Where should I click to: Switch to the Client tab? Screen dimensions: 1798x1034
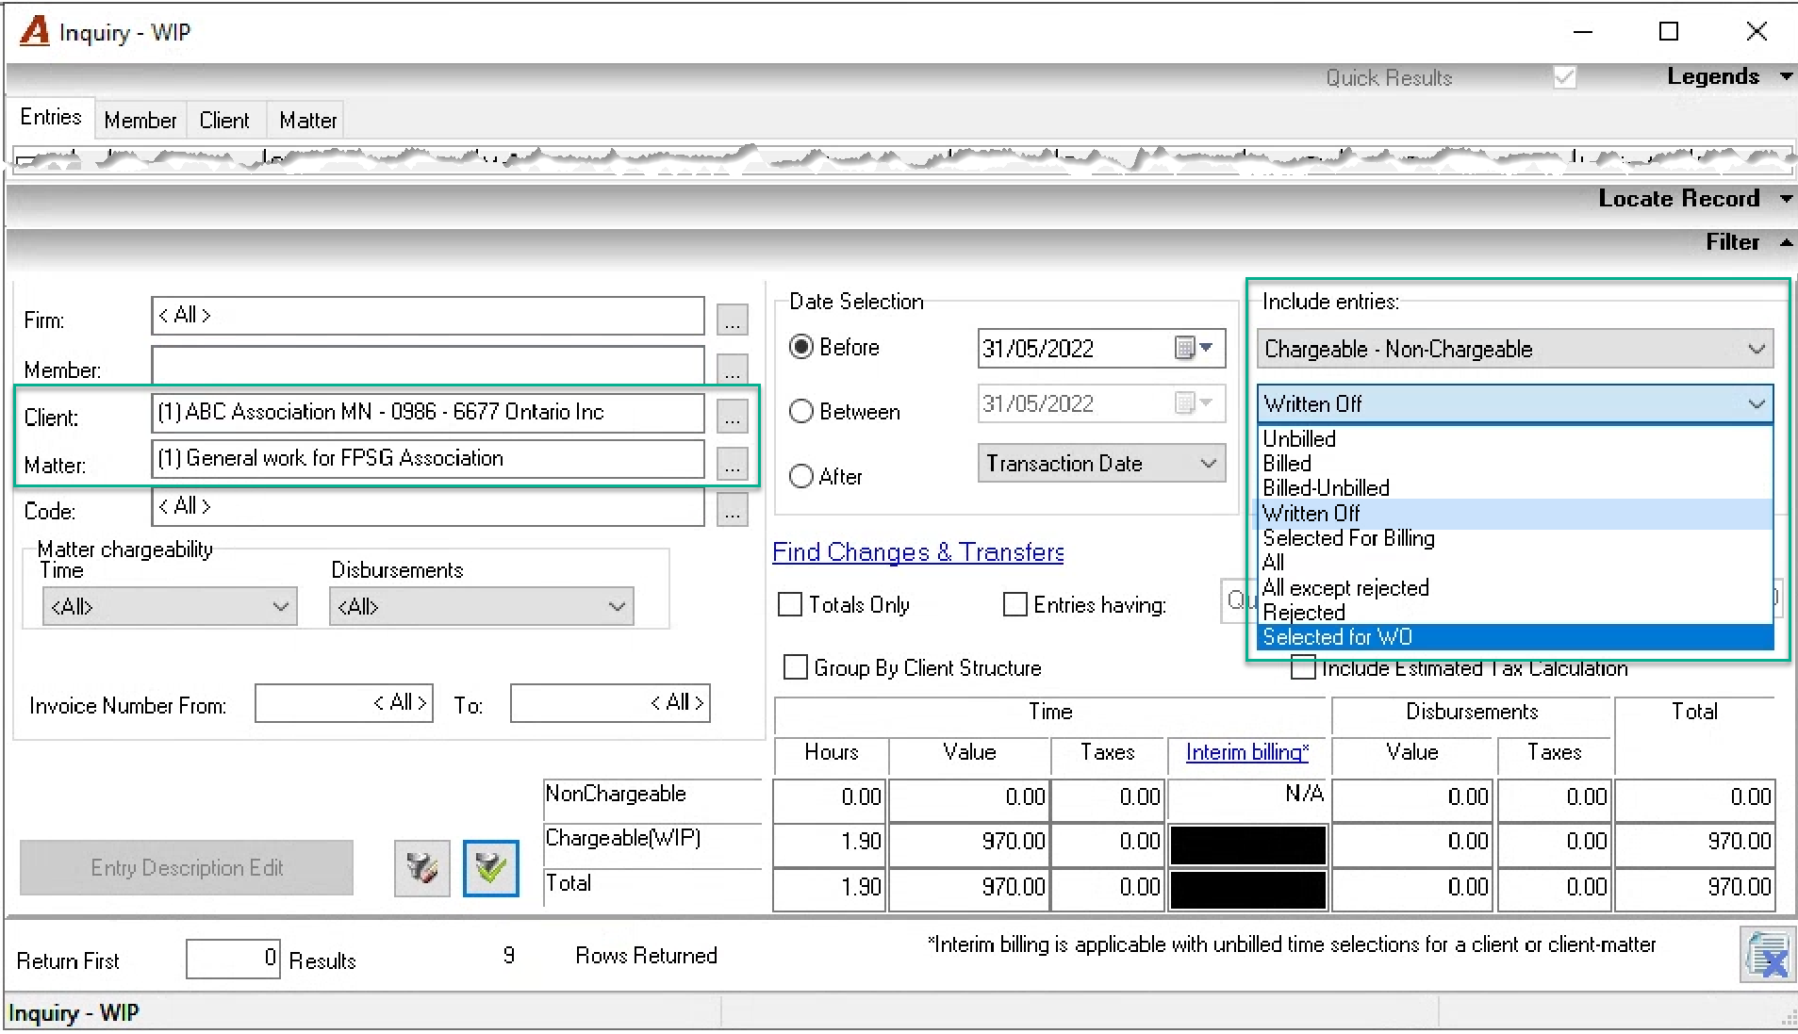[224, 121]
